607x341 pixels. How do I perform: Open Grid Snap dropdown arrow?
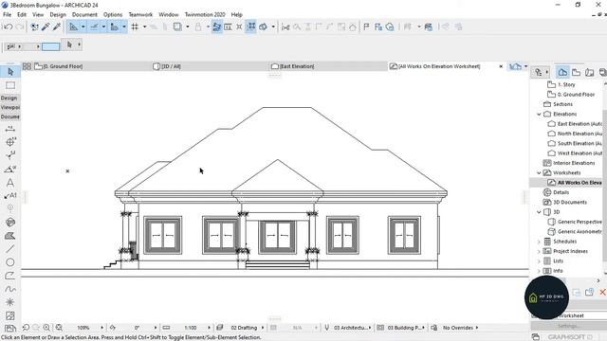(145, 27)
